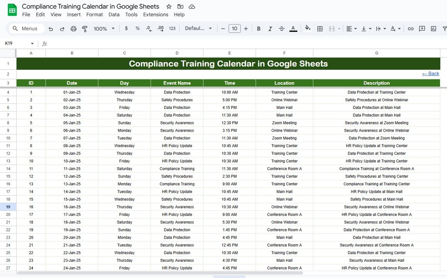The height and width of the screenshot is (278, 447).
Task: Click the font size input field
Action: point(234,29)
